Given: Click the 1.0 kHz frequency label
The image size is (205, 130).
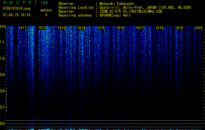Looking at the screenshot, I should (3, 59).
